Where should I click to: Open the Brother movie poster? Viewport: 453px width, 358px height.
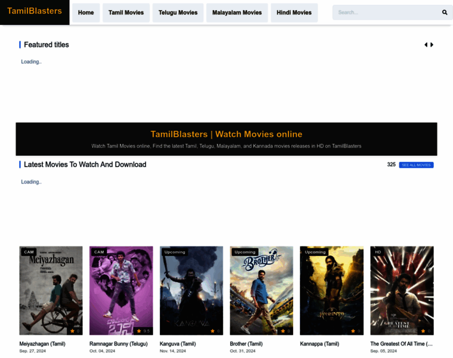[x=262, y=291]
